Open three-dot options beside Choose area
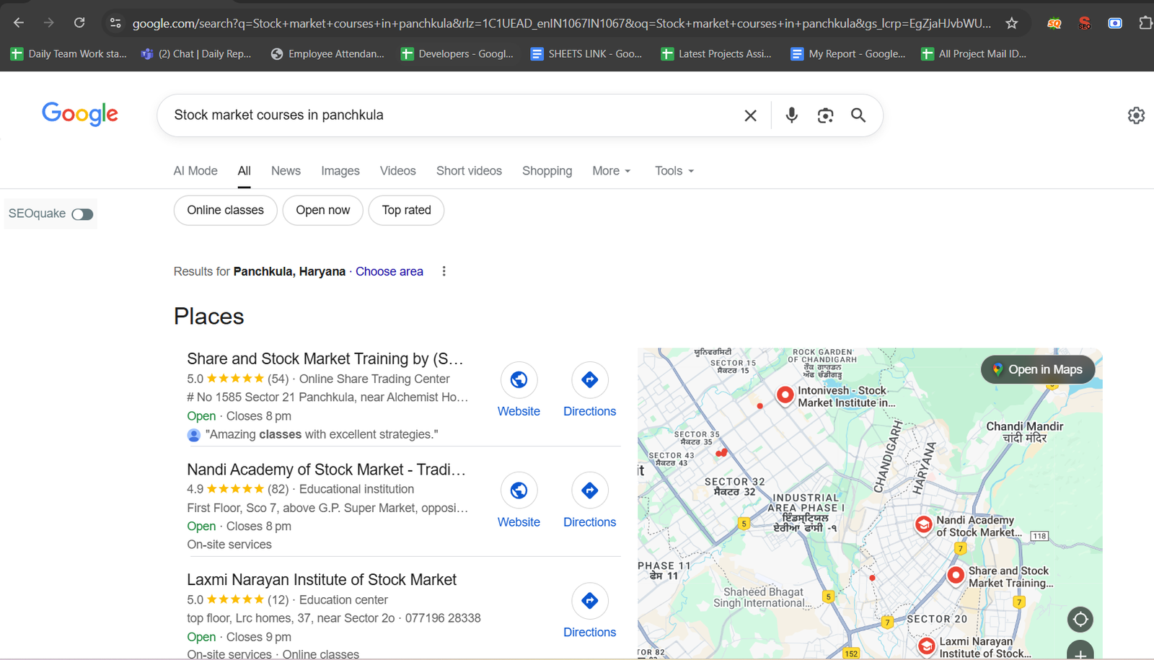Viewport: 1154px width, 660px height. coord(444,271)
